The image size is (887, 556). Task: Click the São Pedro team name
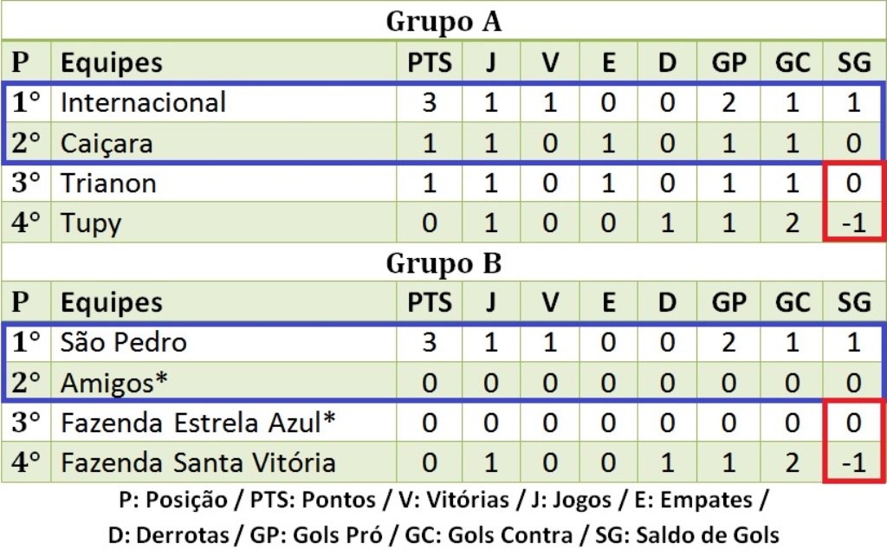pyautogui.click(x=124, y=342)
